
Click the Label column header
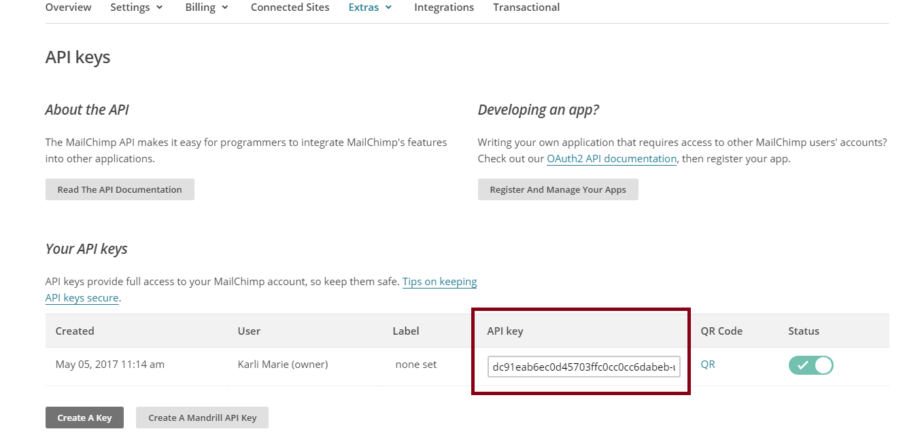point(406,331)
